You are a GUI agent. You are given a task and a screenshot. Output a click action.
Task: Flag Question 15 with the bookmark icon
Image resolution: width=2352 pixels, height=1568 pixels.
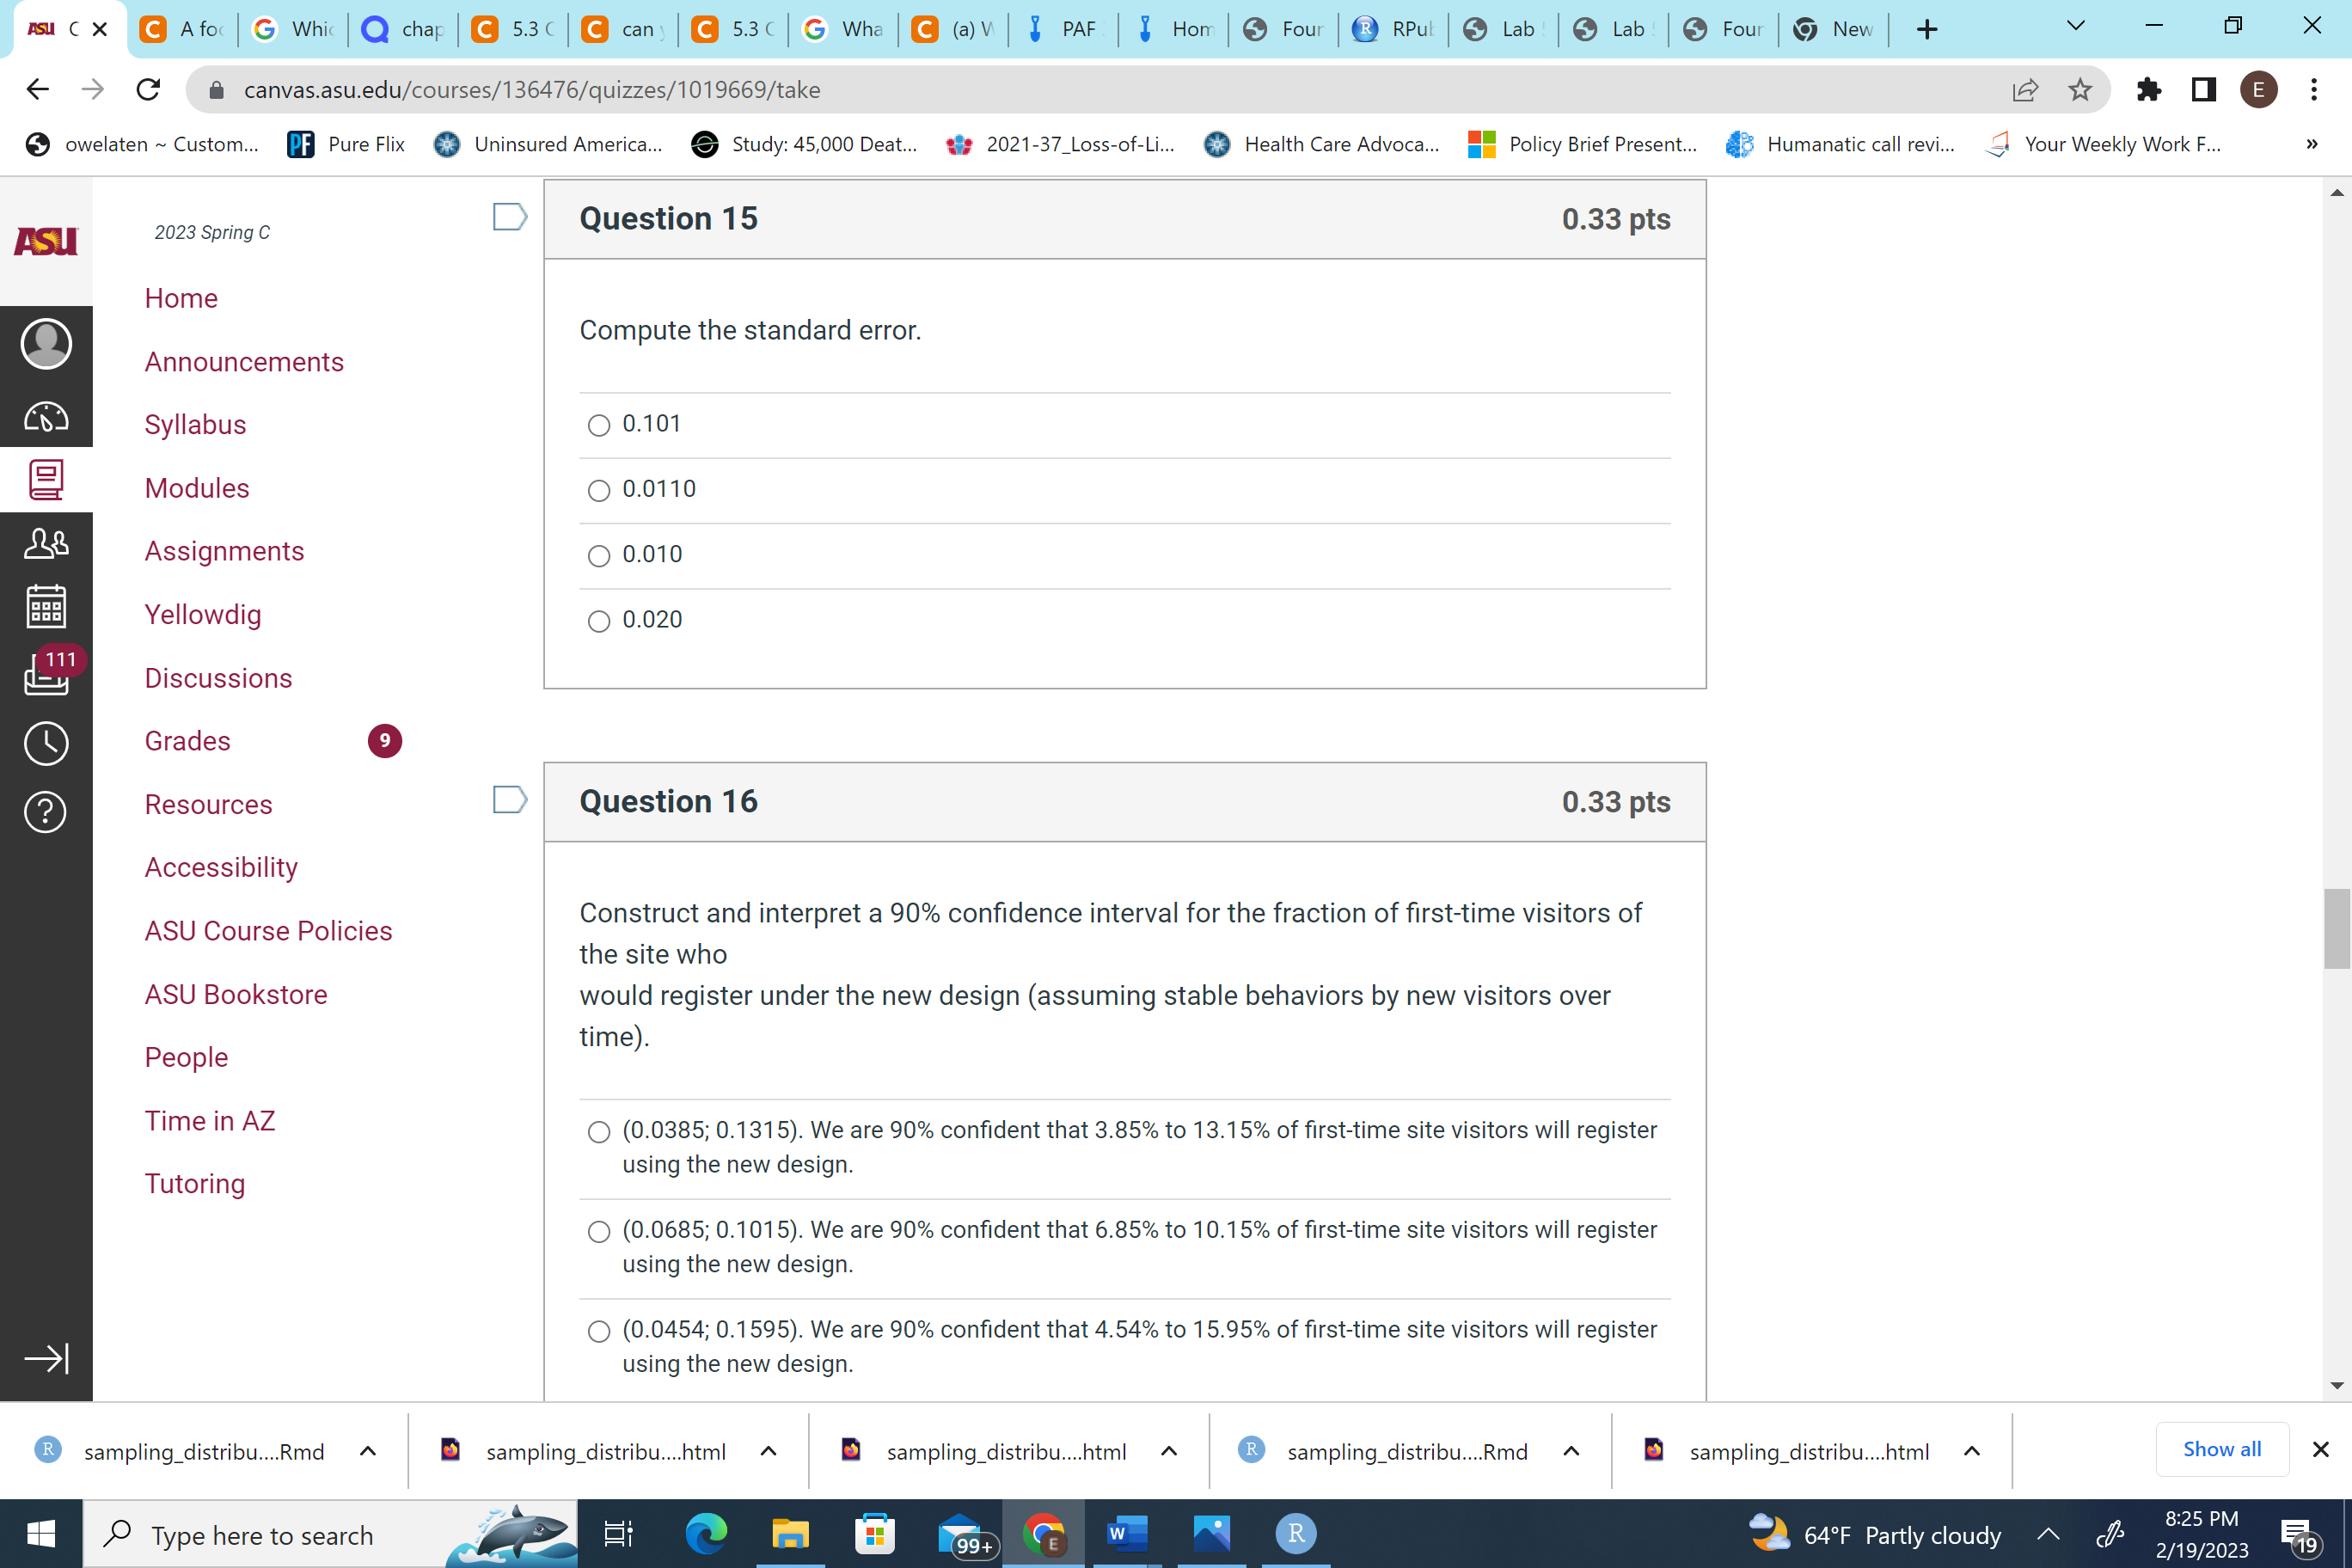509,215
